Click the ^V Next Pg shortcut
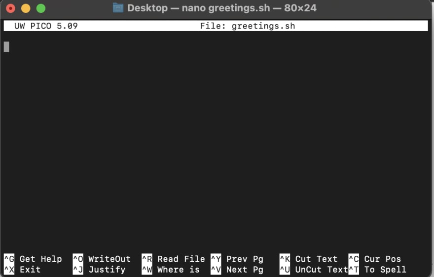 237,270
